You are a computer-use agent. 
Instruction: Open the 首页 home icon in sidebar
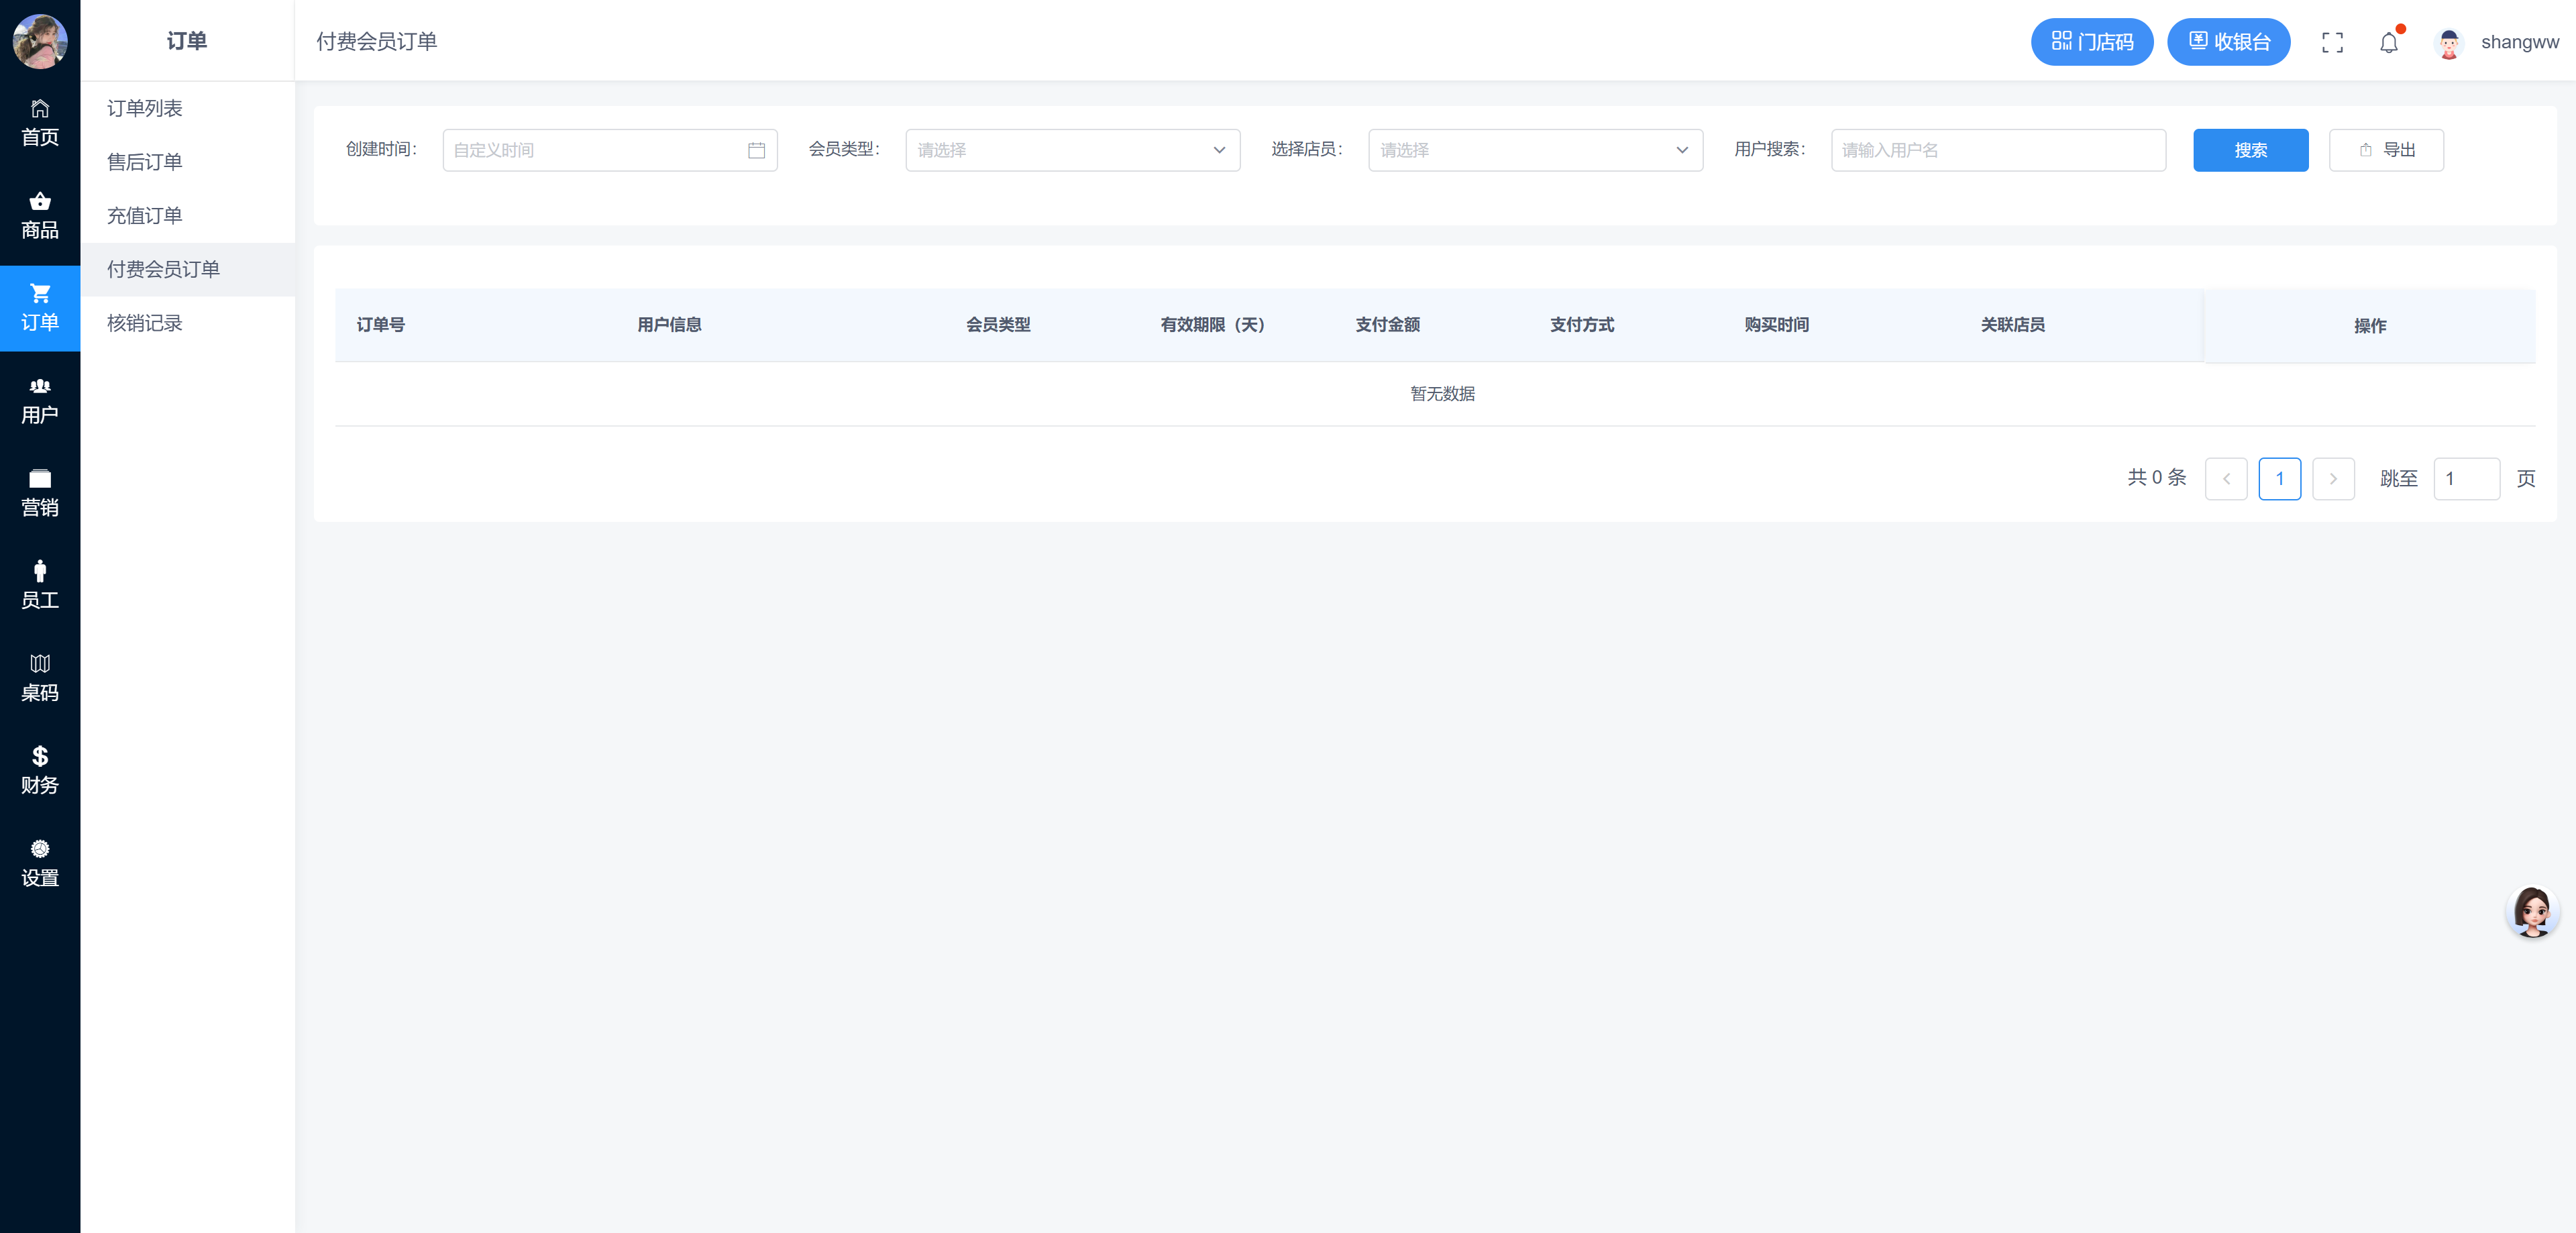pos(40,122)
